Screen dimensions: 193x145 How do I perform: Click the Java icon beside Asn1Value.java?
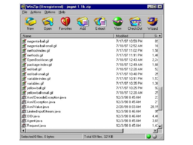pos(24,107)
